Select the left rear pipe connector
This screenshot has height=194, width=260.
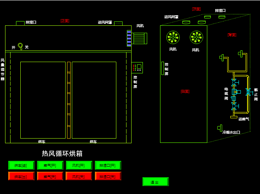222,58
